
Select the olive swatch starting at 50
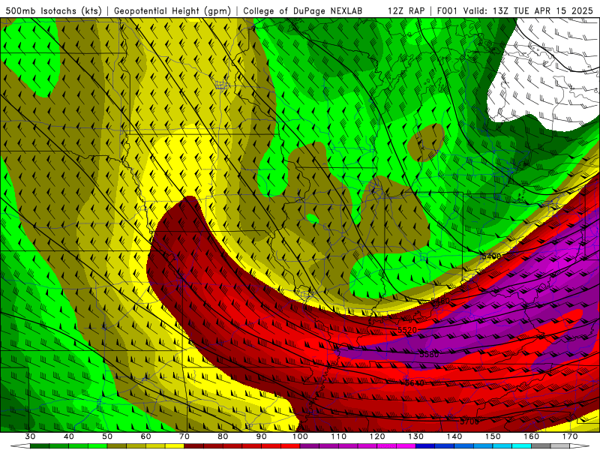tap(117, 446)
